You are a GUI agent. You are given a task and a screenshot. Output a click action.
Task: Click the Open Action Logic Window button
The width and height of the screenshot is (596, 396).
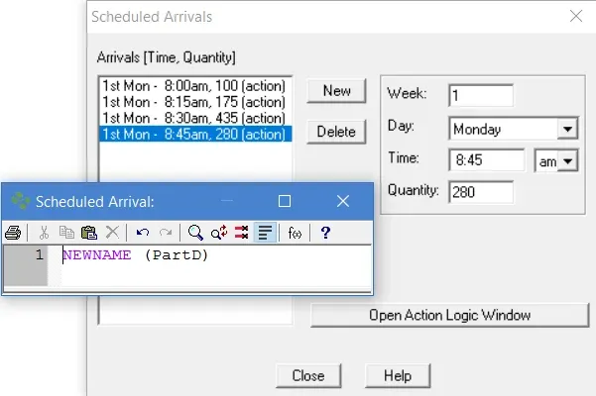449,315
